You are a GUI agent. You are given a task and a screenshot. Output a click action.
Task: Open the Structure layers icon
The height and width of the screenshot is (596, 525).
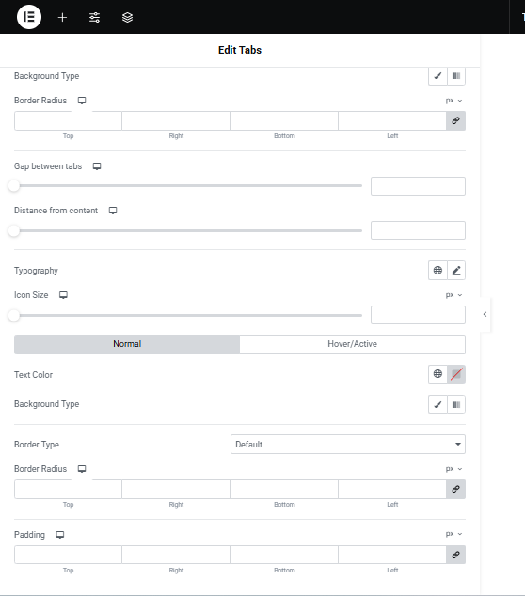(x=127, y=17)
